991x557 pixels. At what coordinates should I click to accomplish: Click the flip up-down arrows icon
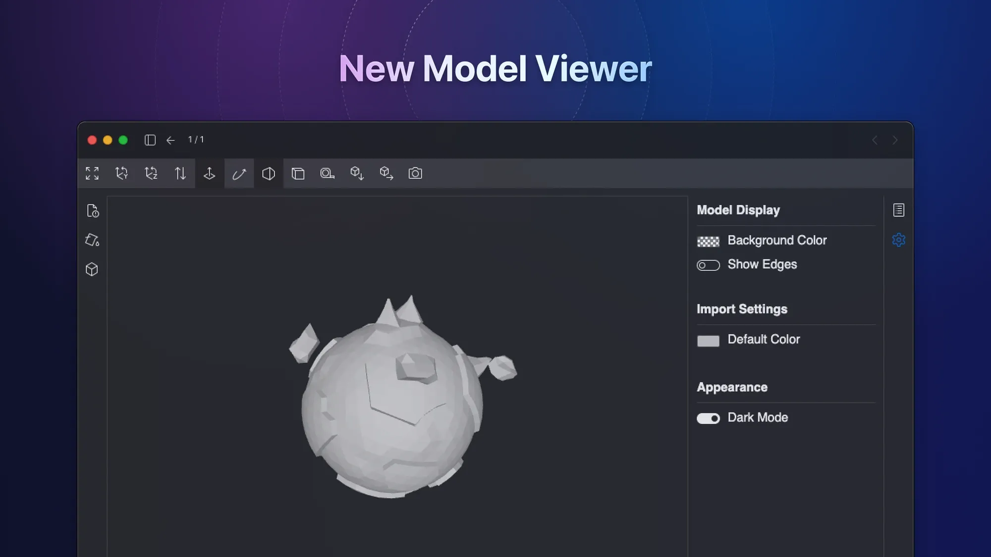point(180,173)
